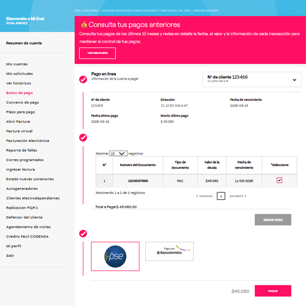
Task: Click the INICIAR PAGO button
Action: tap(273, 220)
